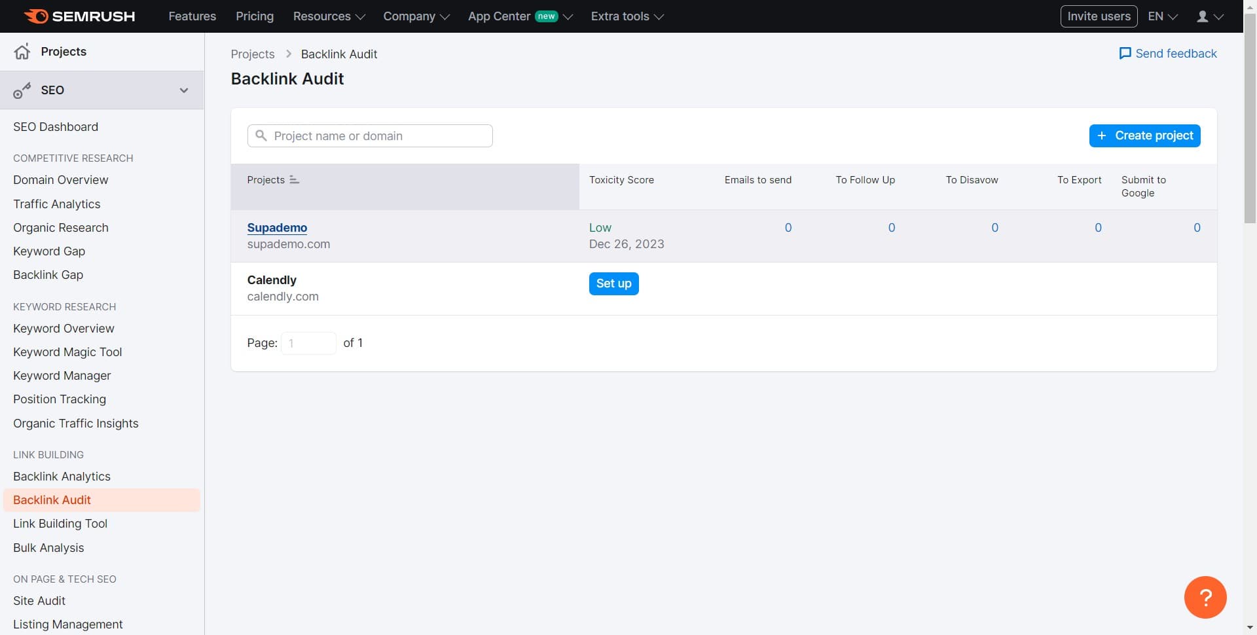Click the Semrush logo icon
Screen dimensions: 1257x635
(x=36, y=16)
